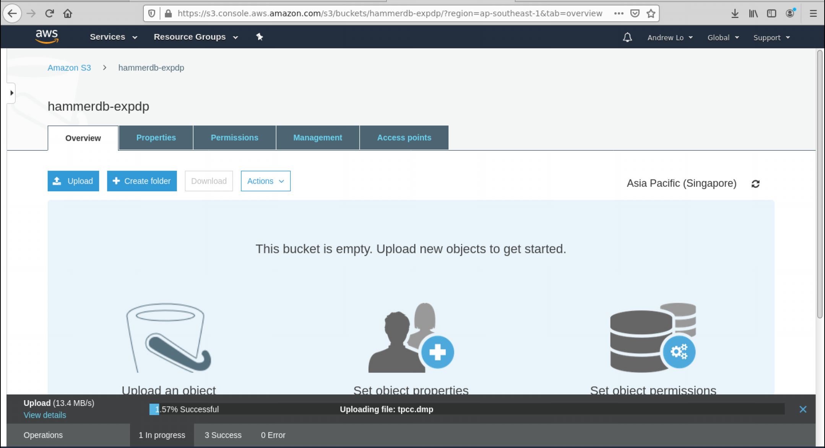The width and height of the screenshot is (825, 448).
Task: Close the upload progress bar
Action: (x=802, y=409)
